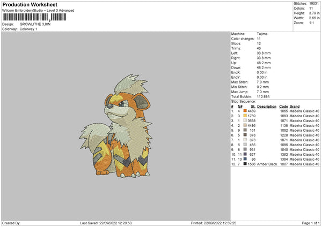Viewport: 322px width, 227px height.
Task: Click the design name 'GROWLITHE 3,8IN'
Action: (x=35, y=24)
